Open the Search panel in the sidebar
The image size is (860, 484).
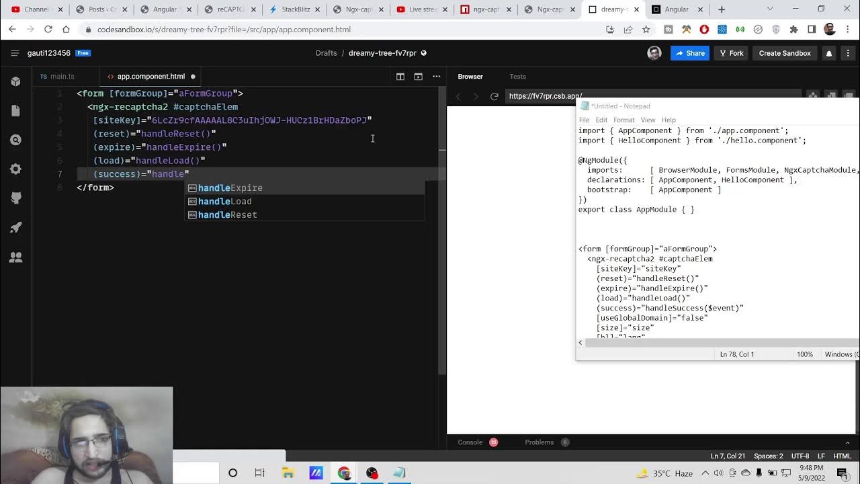(15, 140)
